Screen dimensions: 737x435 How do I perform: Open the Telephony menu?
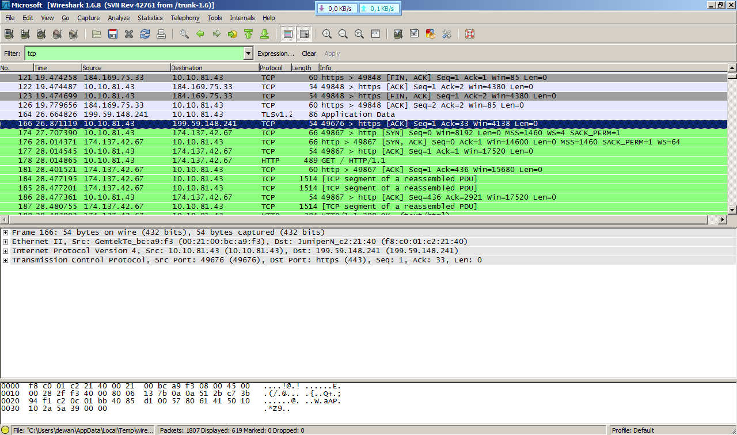185,18
